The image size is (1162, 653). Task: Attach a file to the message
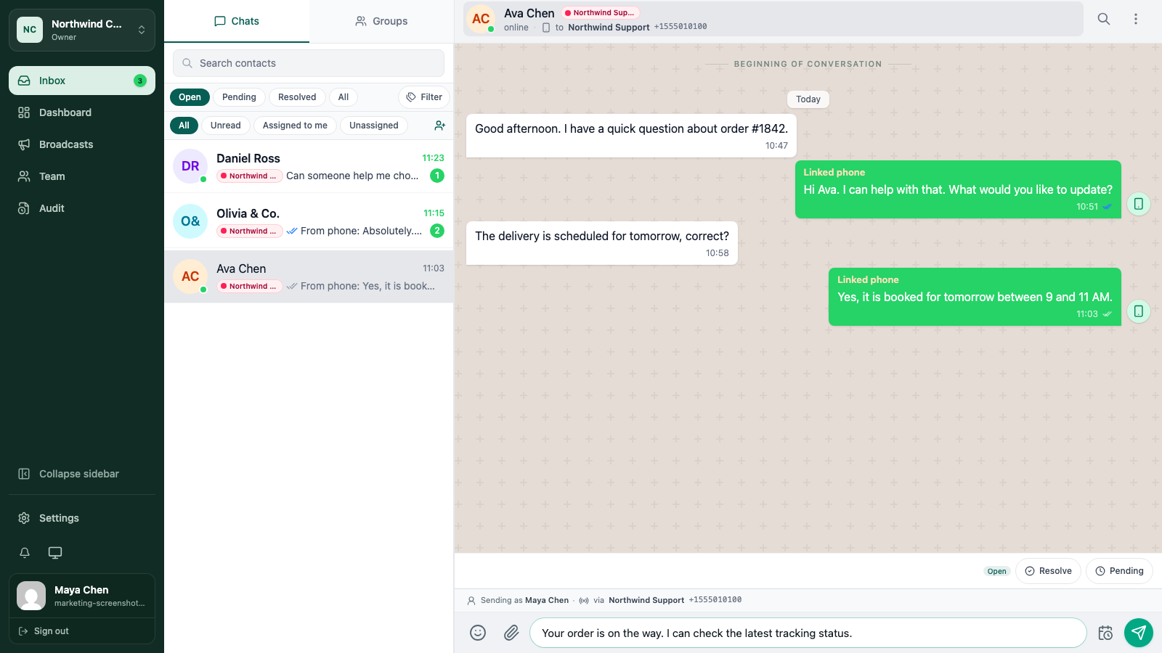point(511,633)
